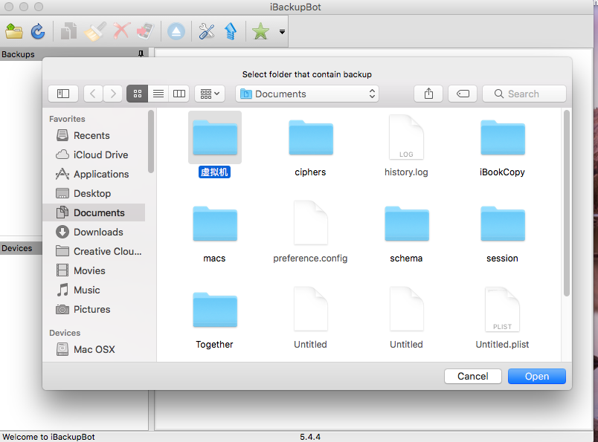The width and height of the screenshot is (598, 442).
Task: Click the edit tags button
Action: (x=463, y=94)
